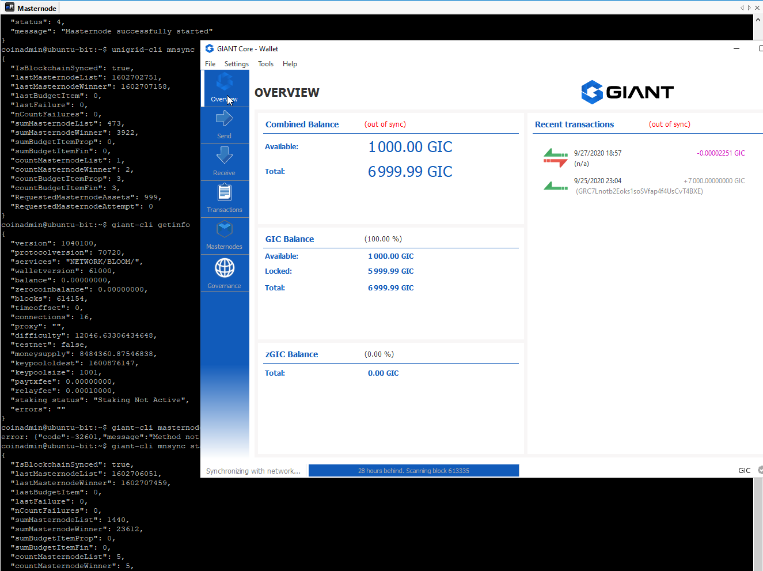Click the "sumMasternodeWinner": 23612 terminal line
This screenshot has height=571, width=763.
coord(77,529)
